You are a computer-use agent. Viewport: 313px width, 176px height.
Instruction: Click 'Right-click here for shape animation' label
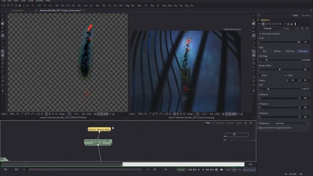pos(275,128)
